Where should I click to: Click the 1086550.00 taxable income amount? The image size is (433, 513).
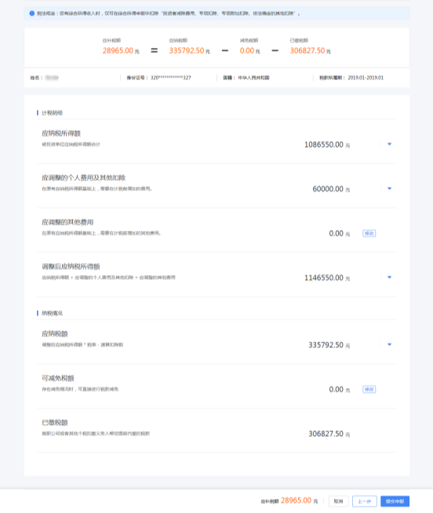tap(324, 145)
